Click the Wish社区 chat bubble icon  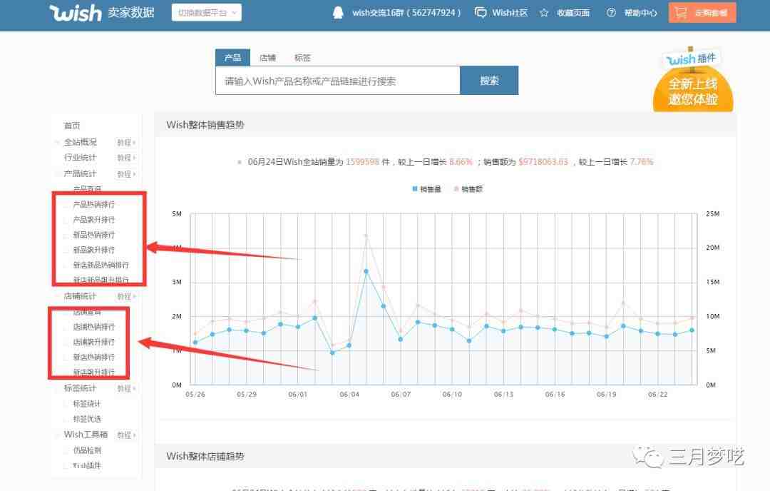(481, 13)
